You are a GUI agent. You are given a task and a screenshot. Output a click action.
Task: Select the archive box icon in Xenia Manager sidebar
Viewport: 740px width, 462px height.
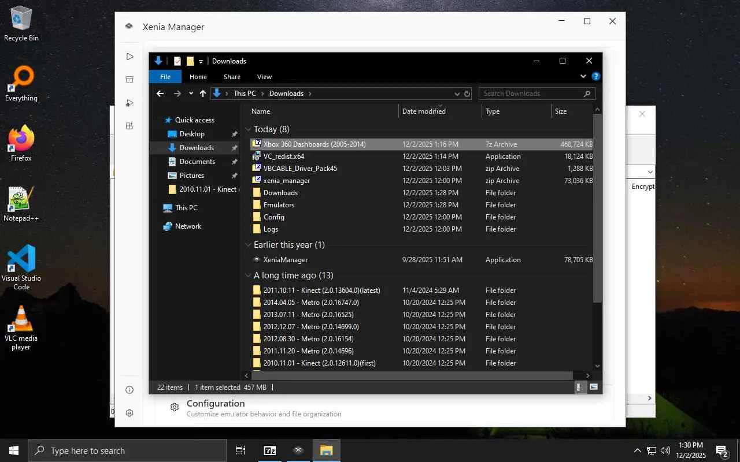129,80
